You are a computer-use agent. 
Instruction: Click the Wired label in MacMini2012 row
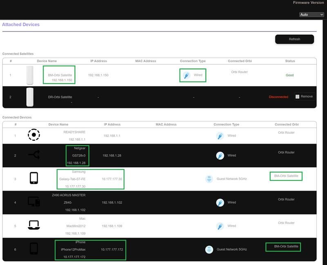(x=232, y=226)
